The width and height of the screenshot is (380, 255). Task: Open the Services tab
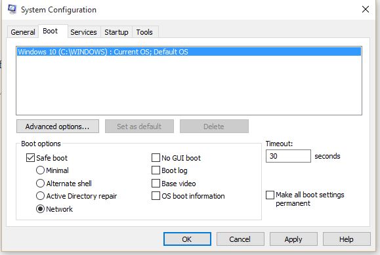coord(83,32)
